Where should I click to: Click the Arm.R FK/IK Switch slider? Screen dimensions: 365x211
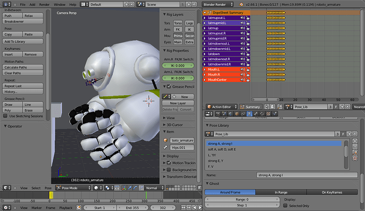[178, 66]
